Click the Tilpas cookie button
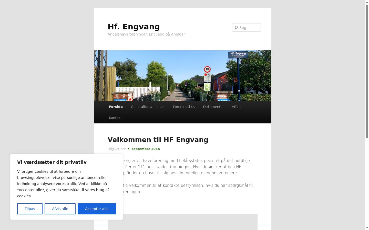 30,209
